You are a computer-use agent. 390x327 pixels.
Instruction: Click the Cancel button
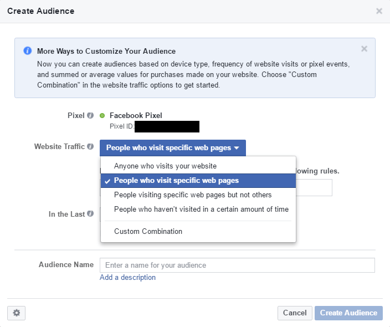pos(295,313)
